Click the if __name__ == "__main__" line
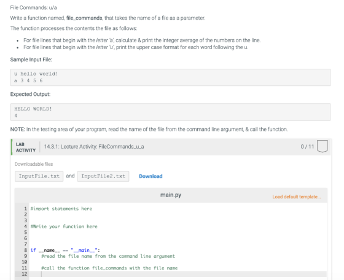The image size is (344, 280). point(65,250)
